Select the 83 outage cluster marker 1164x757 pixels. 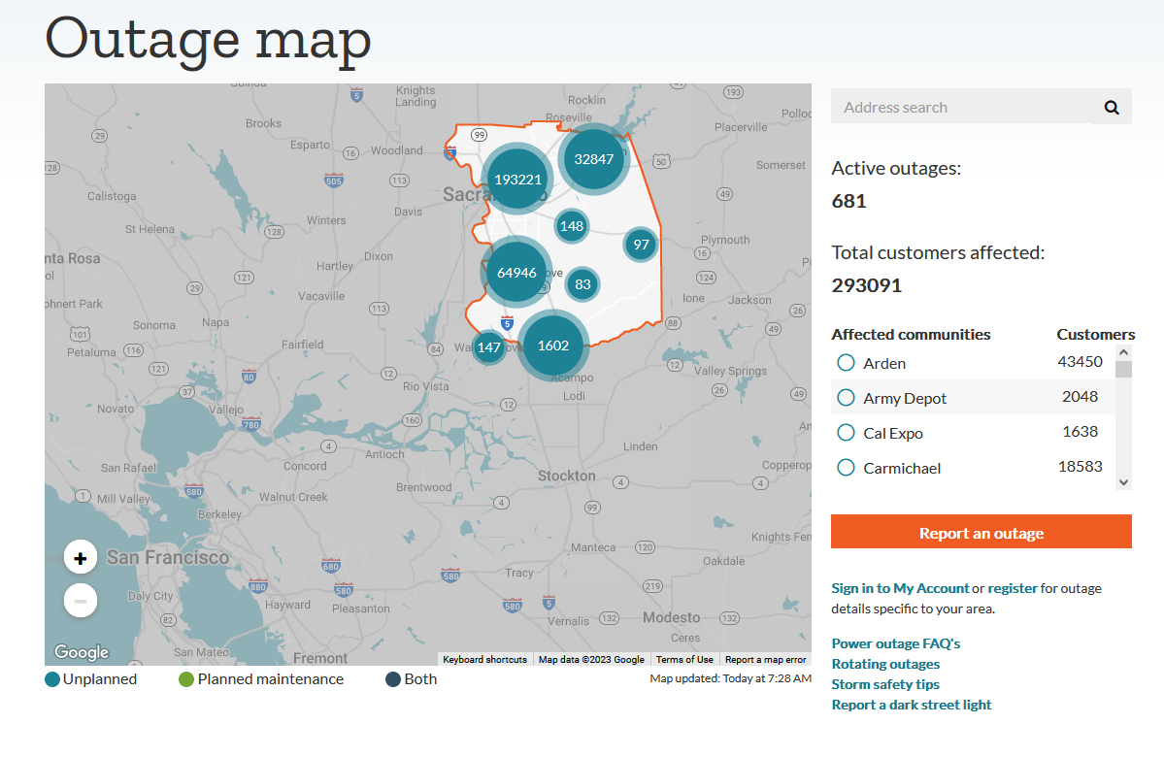582,284
